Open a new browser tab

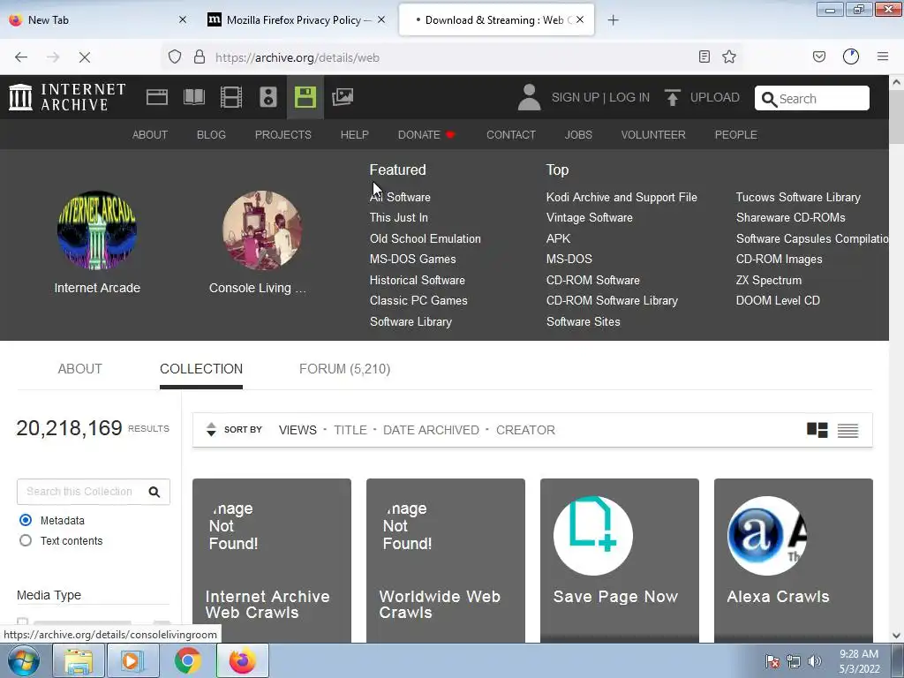pos(613,20)
